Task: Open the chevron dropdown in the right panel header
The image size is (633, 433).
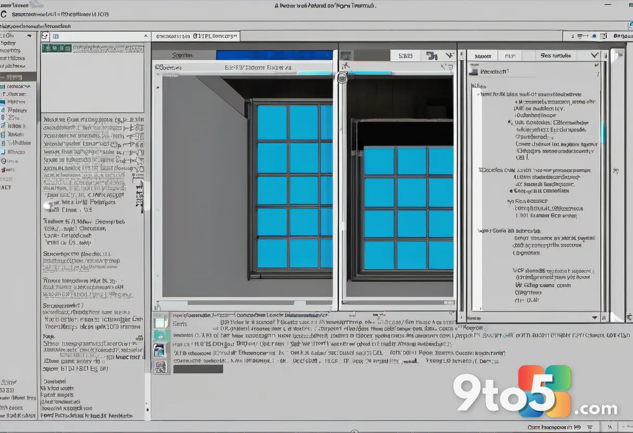Action: (594, 55)
